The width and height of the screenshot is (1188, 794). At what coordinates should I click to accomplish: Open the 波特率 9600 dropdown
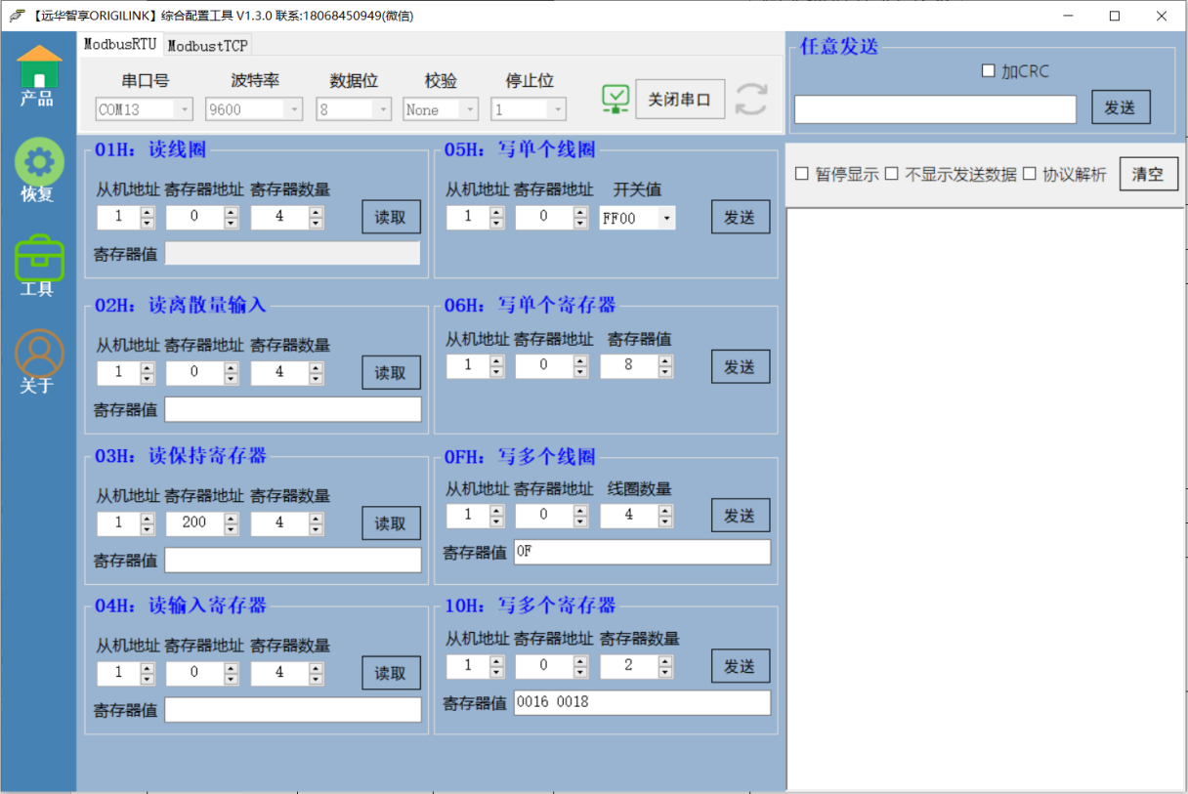[x=294, y=110]
